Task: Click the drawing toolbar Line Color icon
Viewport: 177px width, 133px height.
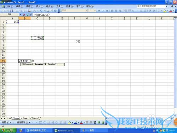Action: click(75, 122)
